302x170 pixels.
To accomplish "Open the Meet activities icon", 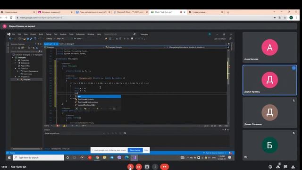I will pos(293,167).
